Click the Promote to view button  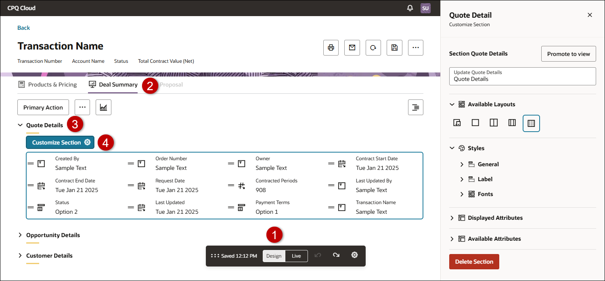tap(568, 54)
